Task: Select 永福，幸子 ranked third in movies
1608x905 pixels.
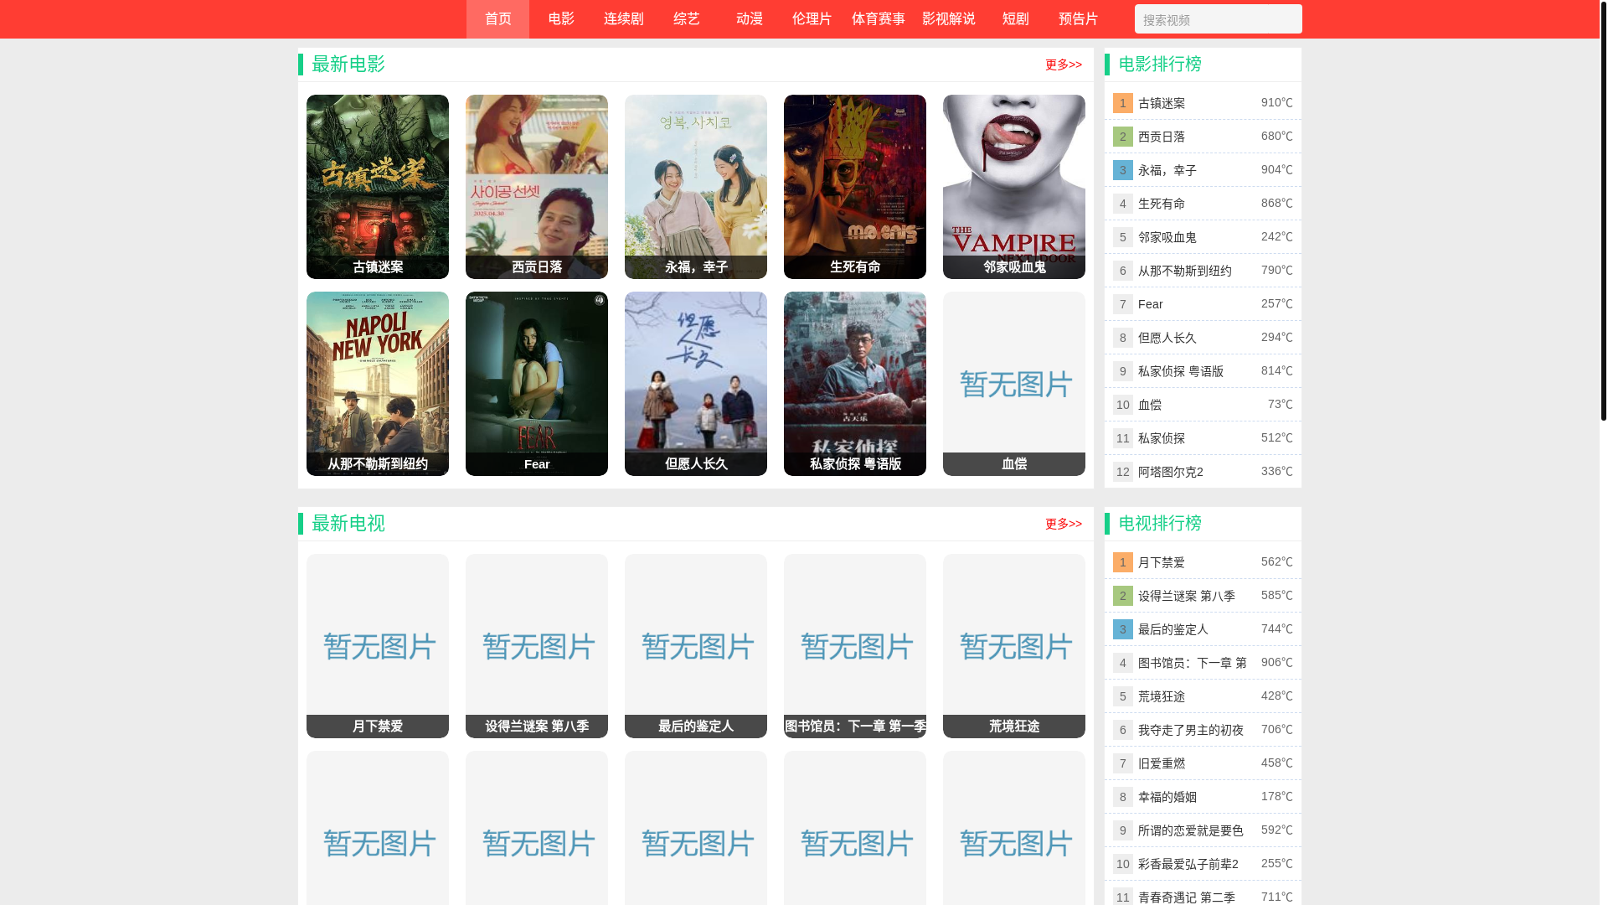Action: [1167, 170]
